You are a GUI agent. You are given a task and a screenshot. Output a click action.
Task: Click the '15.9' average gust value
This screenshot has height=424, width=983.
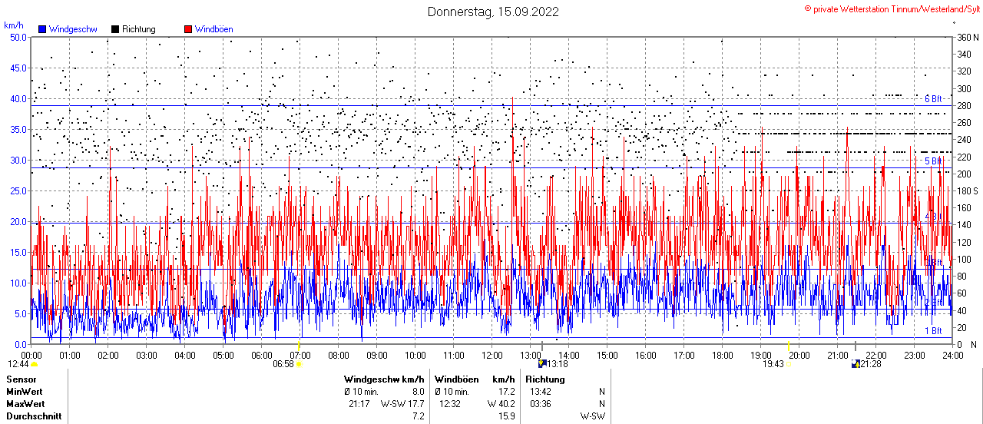(506, 416)
